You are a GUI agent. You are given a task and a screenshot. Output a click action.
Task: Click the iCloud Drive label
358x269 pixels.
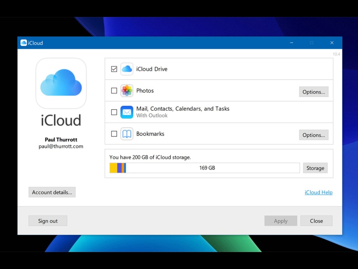pos(152,69)
